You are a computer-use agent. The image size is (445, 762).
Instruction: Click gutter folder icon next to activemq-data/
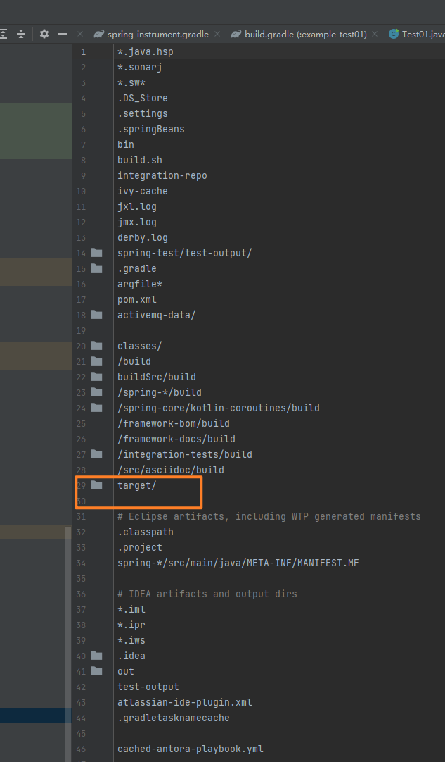96,315
